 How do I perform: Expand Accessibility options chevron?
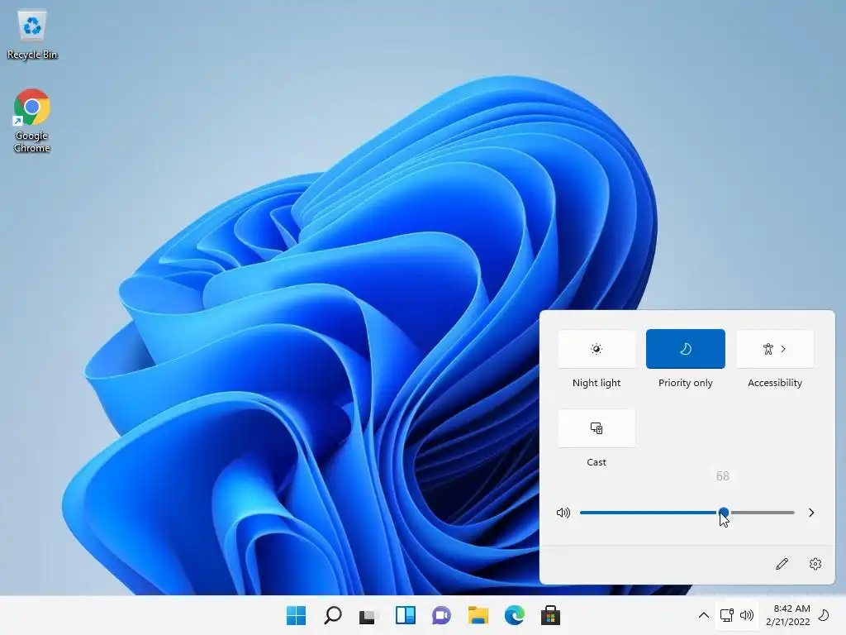(783, 349)
